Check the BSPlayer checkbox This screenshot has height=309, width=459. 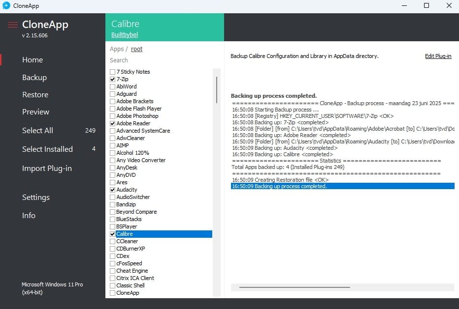pos(112,226)
